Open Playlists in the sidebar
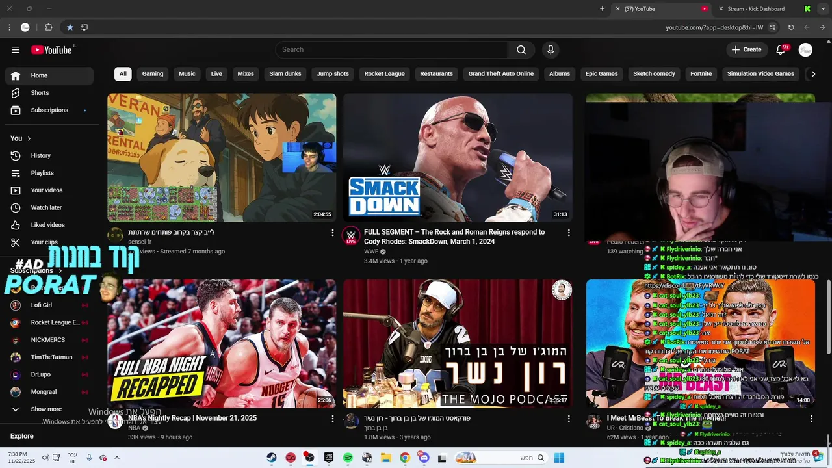This screenshot has height=468, width=832. [49, 173]
